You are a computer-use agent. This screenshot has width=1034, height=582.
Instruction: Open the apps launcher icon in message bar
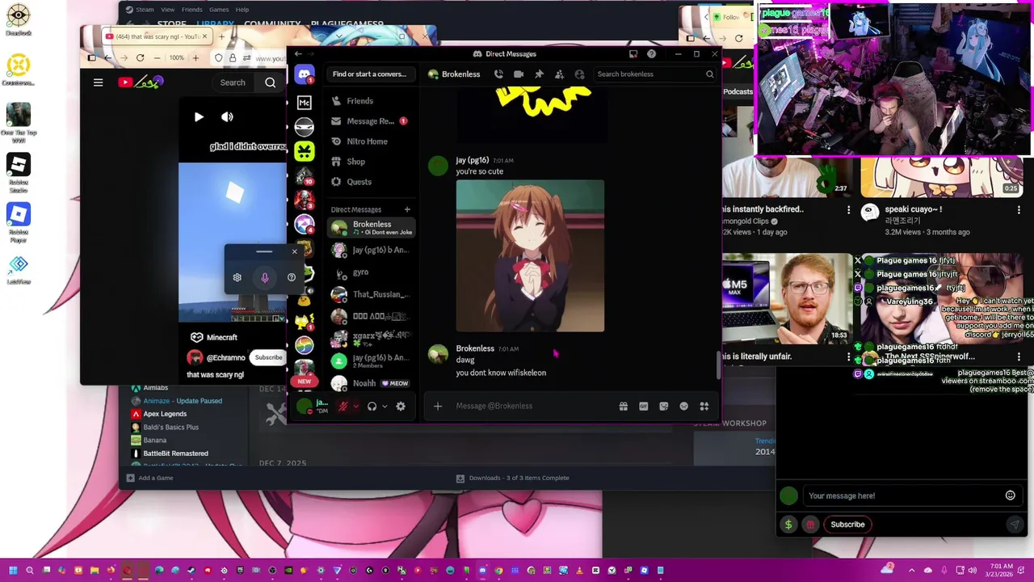coord(704,406)
